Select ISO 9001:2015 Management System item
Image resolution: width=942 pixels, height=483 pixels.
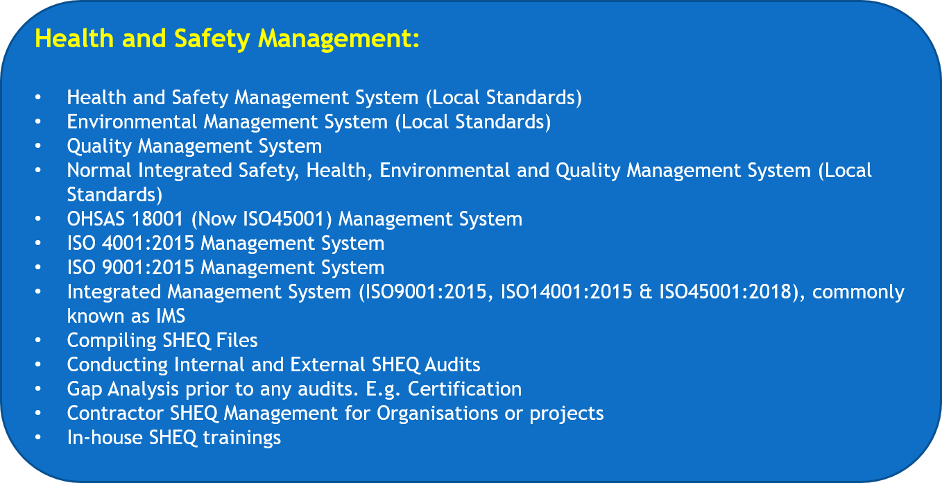pyautogui.click(x=225, y=268)
